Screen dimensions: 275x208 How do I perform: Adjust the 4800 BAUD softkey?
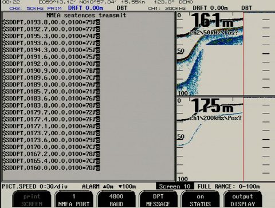pos(116,199)
